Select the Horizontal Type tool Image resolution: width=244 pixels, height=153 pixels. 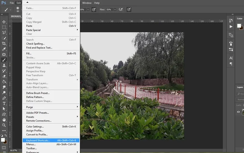coord(4,103)
